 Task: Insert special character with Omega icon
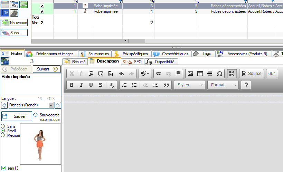(x=219, y=74)
